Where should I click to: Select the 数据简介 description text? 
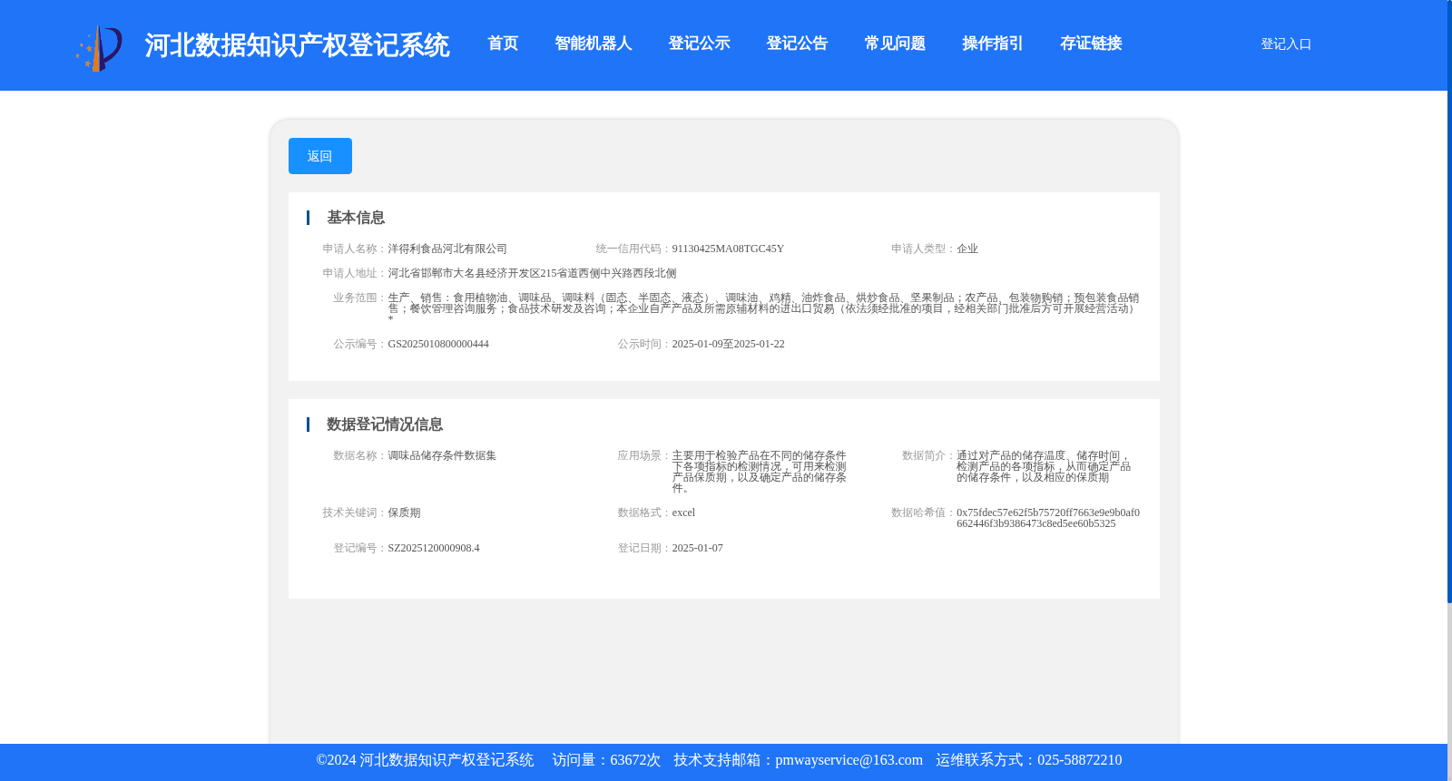[x=1044, y=466]
